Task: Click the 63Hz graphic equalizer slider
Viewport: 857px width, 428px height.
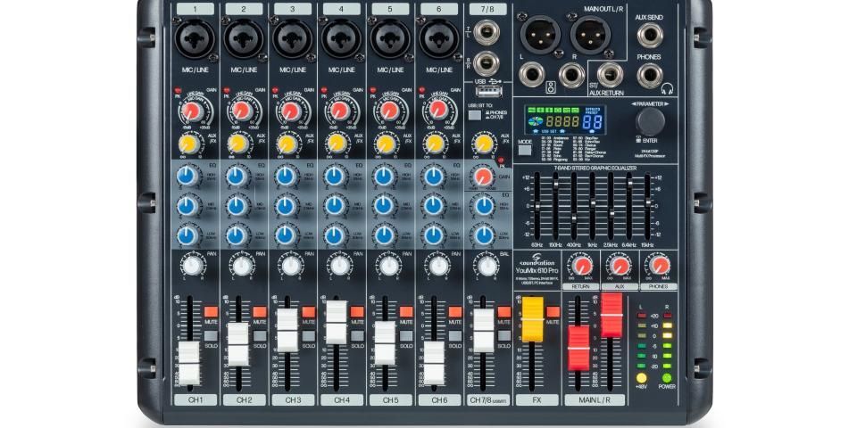Action: coord(537,205)
